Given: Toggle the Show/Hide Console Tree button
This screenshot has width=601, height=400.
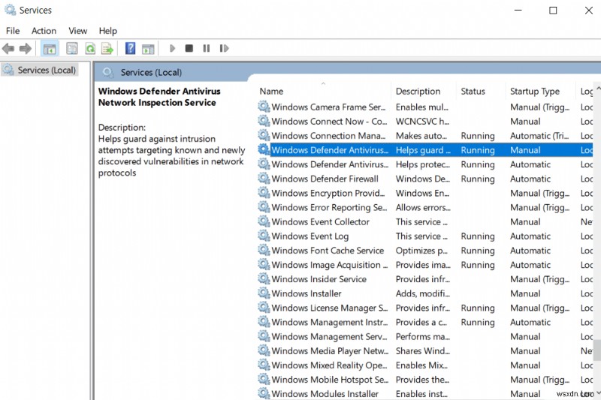Looking at the screenshot, I should 50,49.
